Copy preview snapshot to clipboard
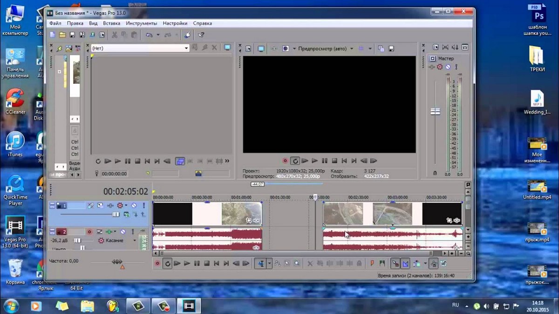This screenshot has height=314, width=559. (381, 48)
